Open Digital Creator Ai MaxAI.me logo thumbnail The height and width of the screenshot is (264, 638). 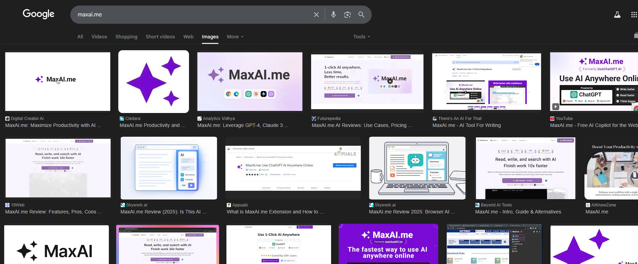coord(58,82)
